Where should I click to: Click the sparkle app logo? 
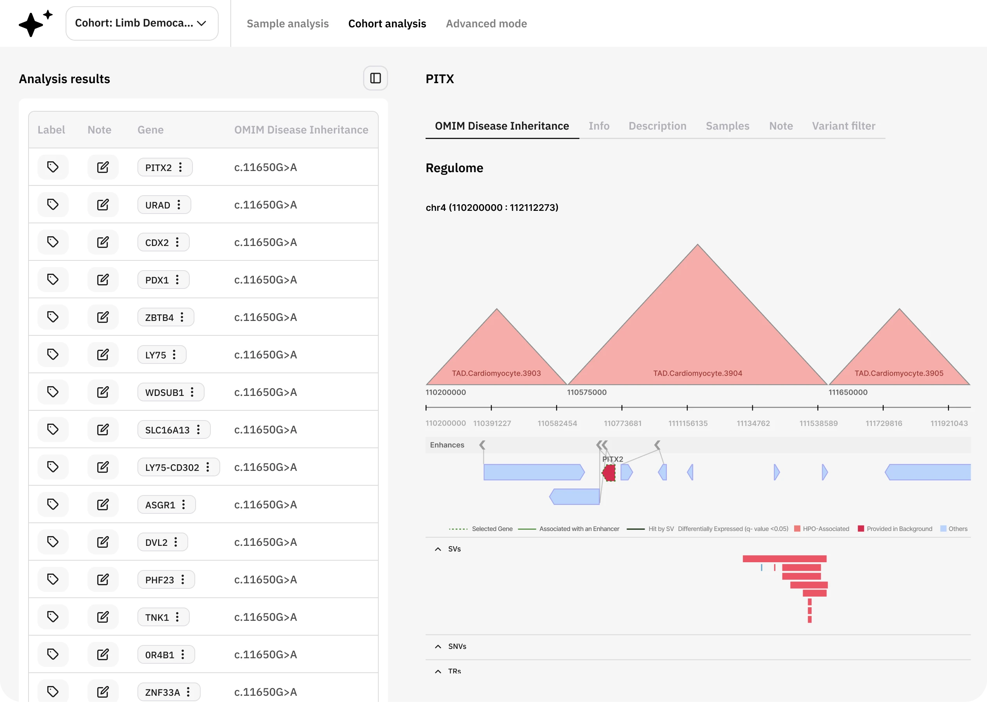point(36,23)
